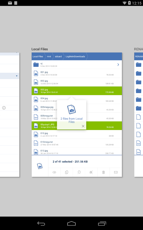Select file name 001.jpg
Viewport: 143px width, 230px height.
[x=44, y=72]
